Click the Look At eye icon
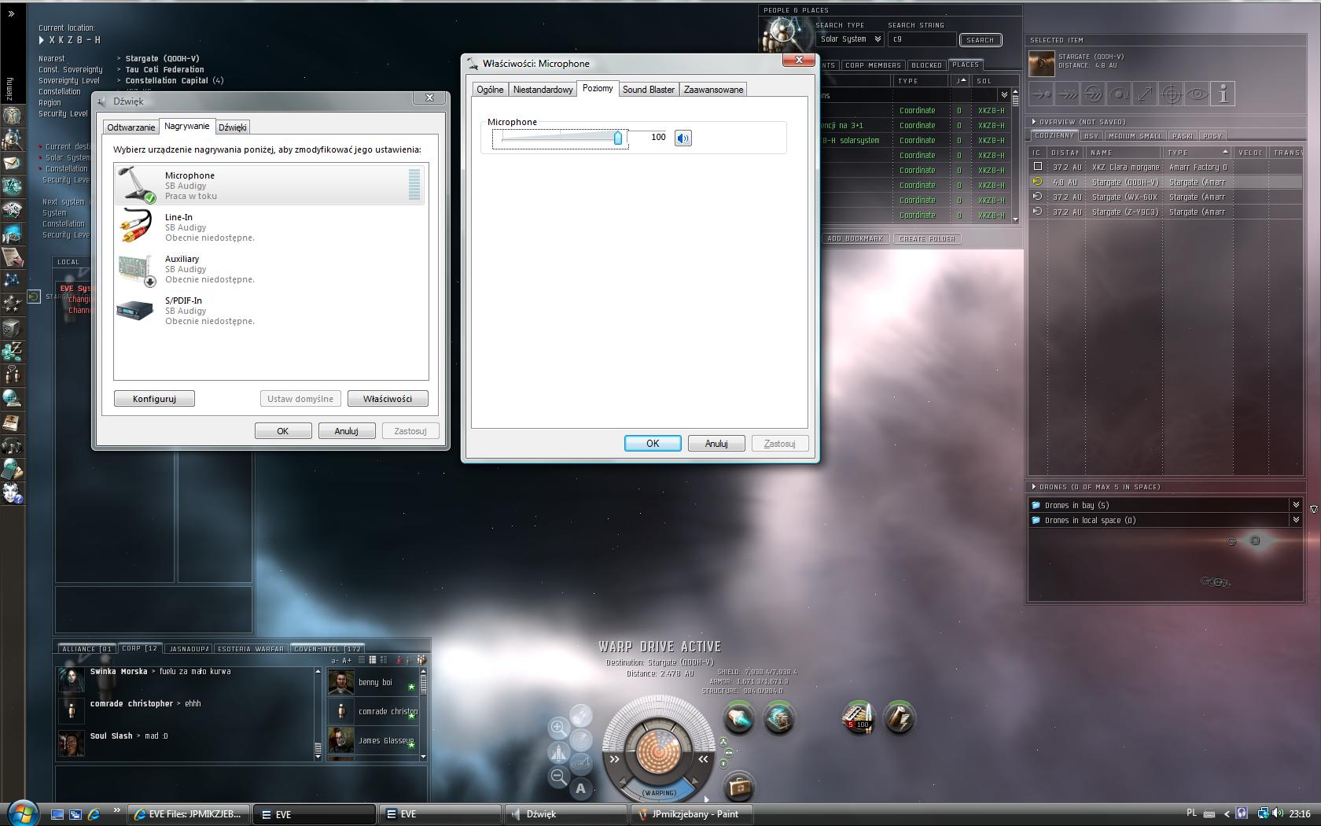Viewport: 1321px width, 826px height. pos(1197,94)
